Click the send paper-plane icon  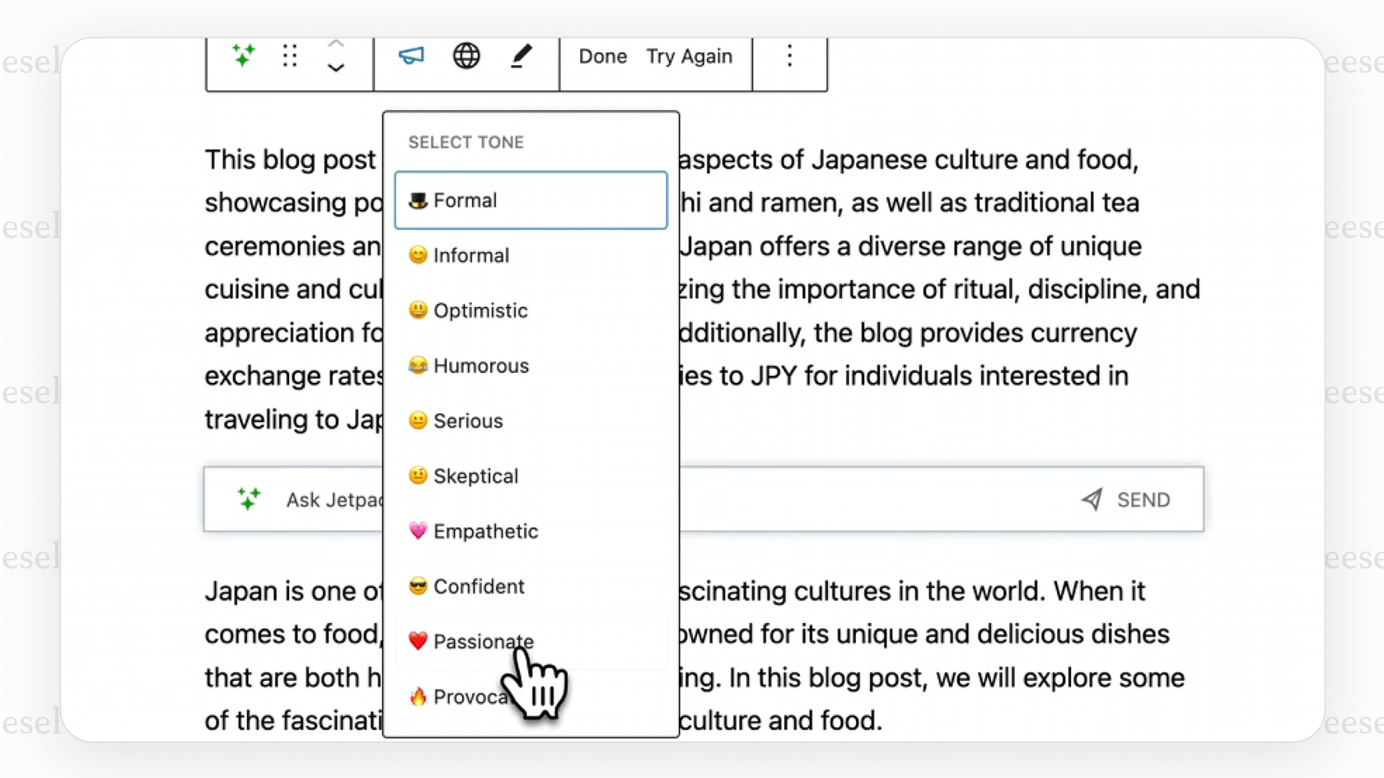pos(1092,499)
